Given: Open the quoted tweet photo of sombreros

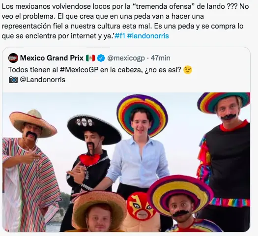Looking at the screenshot, I should tap(126, 162).
